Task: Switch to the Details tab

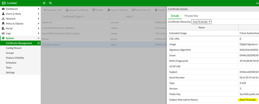Action: pyautogui.click(x=175, y=16)
